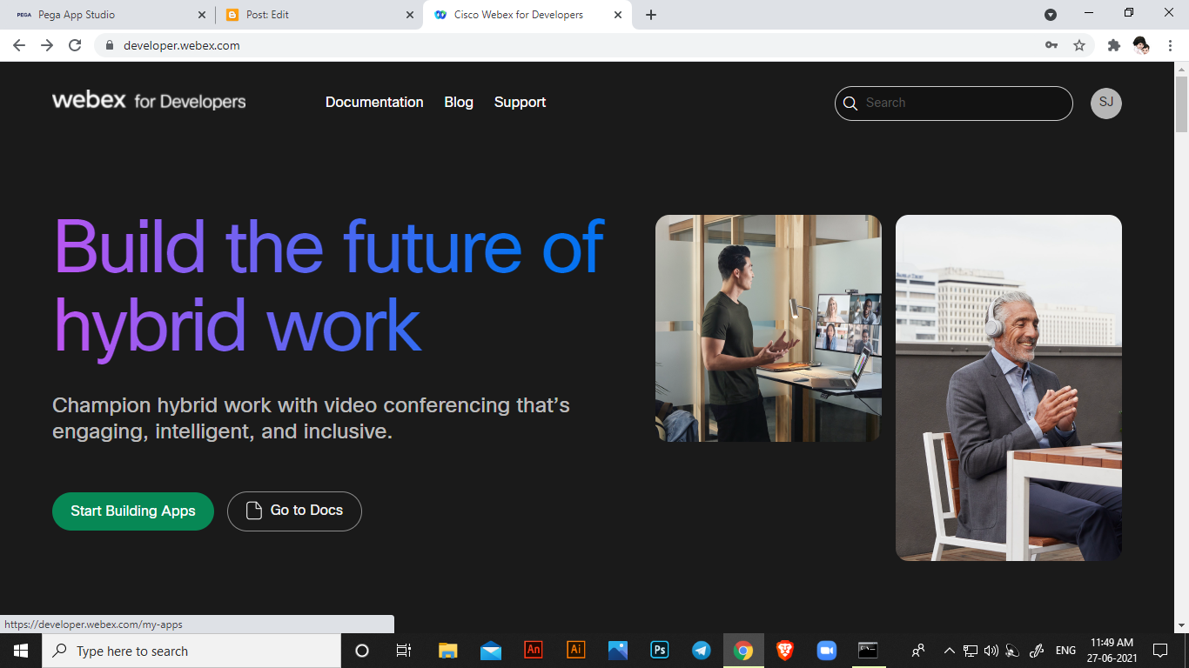Open Command Prompt from taskbar

(x=868, y=650)
